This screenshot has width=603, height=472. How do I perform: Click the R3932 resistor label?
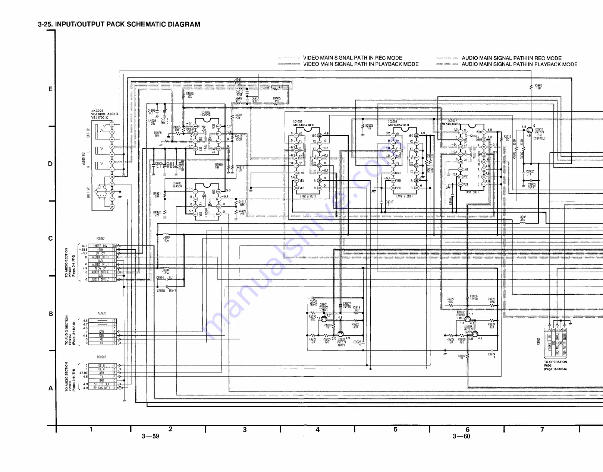[x=462, y=357]
